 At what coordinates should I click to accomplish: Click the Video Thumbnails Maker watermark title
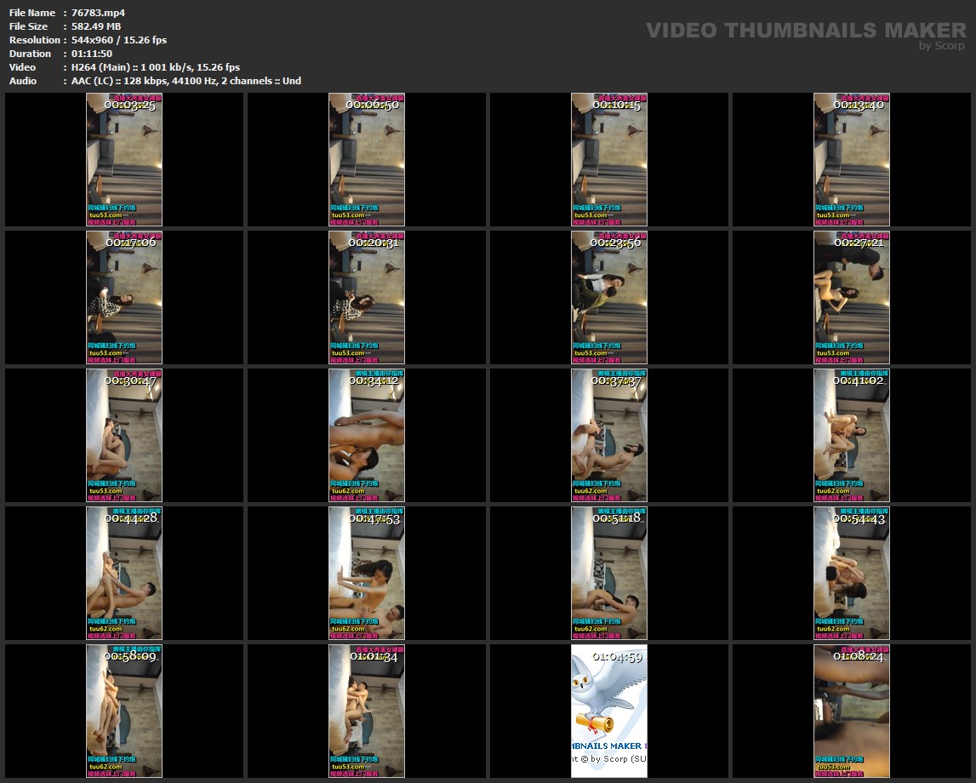click(805, 31)
